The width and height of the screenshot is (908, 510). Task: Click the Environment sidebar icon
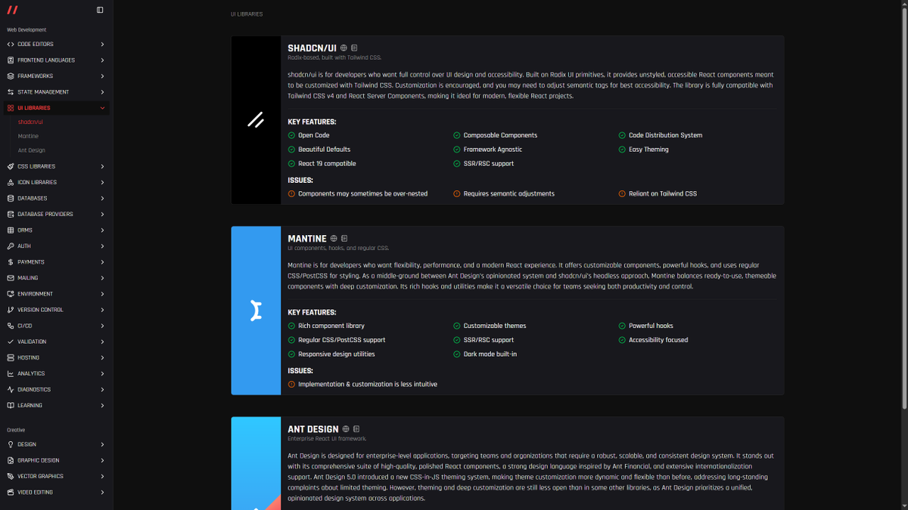(x=11, y=294)
